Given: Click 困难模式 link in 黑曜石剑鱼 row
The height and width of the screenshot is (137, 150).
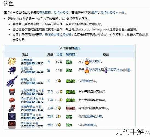Looking at the screenshot, I should click(87, 81).
